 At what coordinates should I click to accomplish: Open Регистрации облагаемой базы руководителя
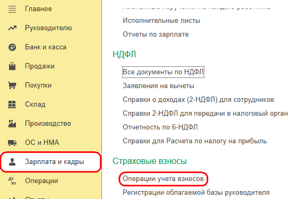pos(196,193)
